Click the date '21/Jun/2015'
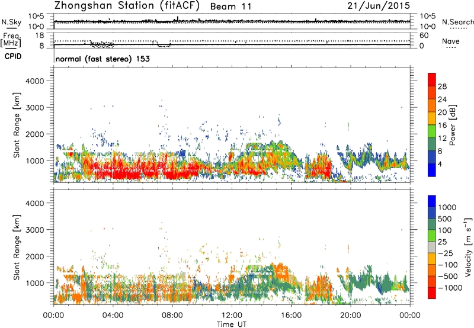Image resolution: width=474 pixels, height=328 pixels. point(379,6)
